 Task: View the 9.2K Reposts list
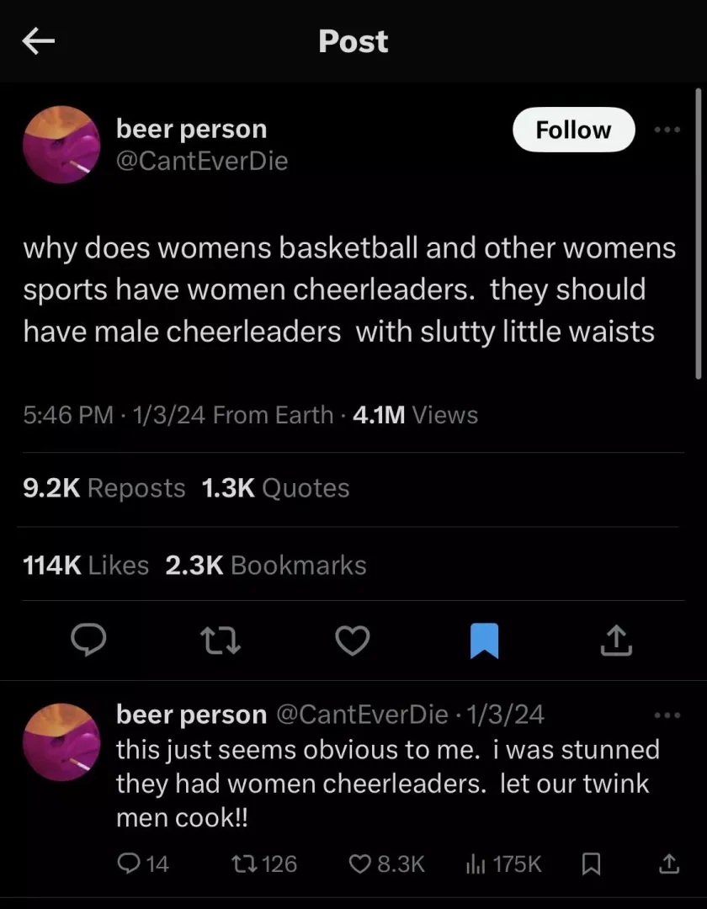click(104, 487)
